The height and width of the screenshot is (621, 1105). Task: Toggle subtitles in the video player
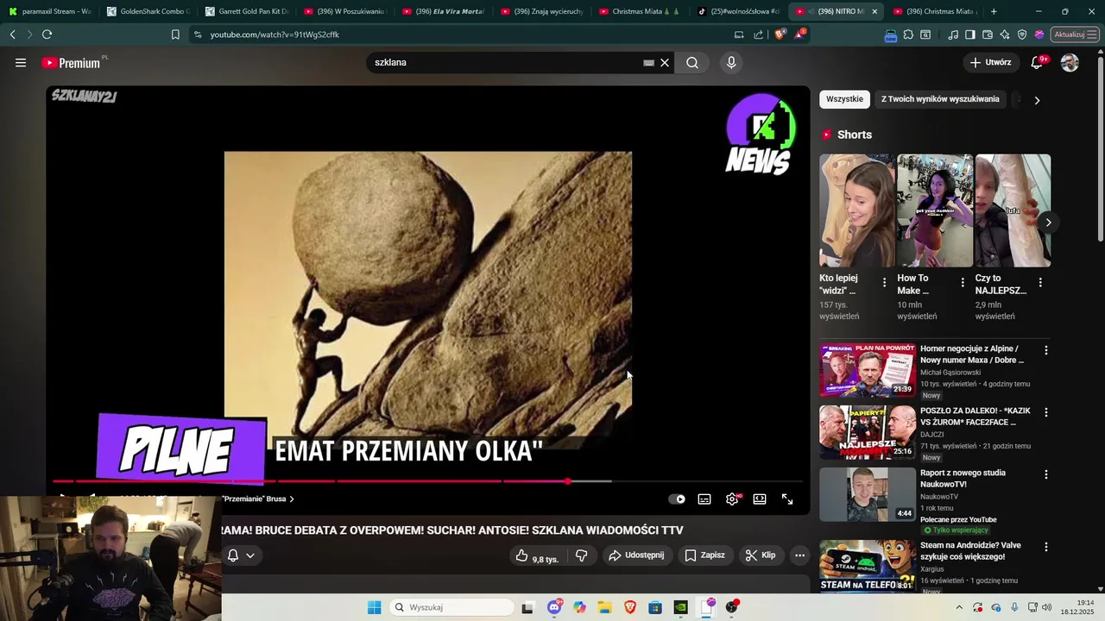point(704,499)
